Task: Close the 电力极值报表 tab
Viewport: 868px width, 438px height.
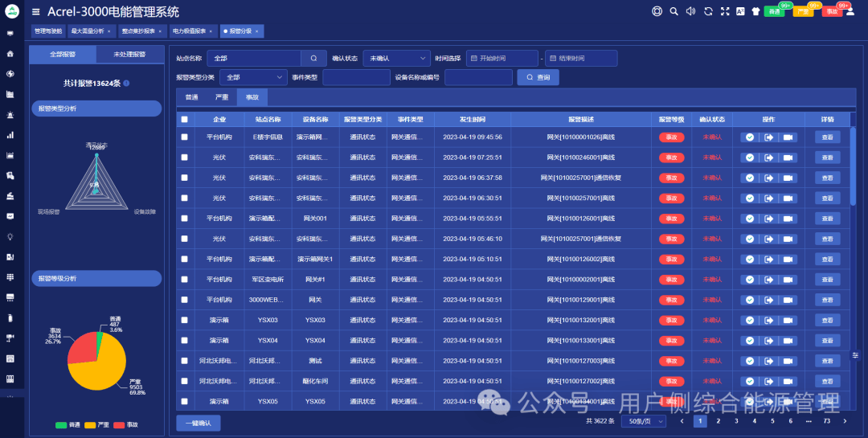Action: click(x=211, y=31)
